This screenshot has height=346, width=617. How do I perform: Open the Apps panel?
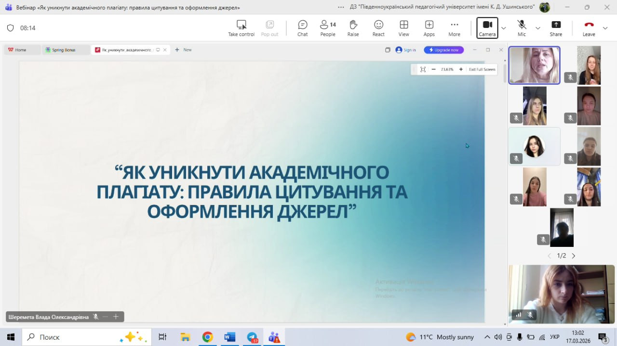pyautogui.click(x=429, y=28)
